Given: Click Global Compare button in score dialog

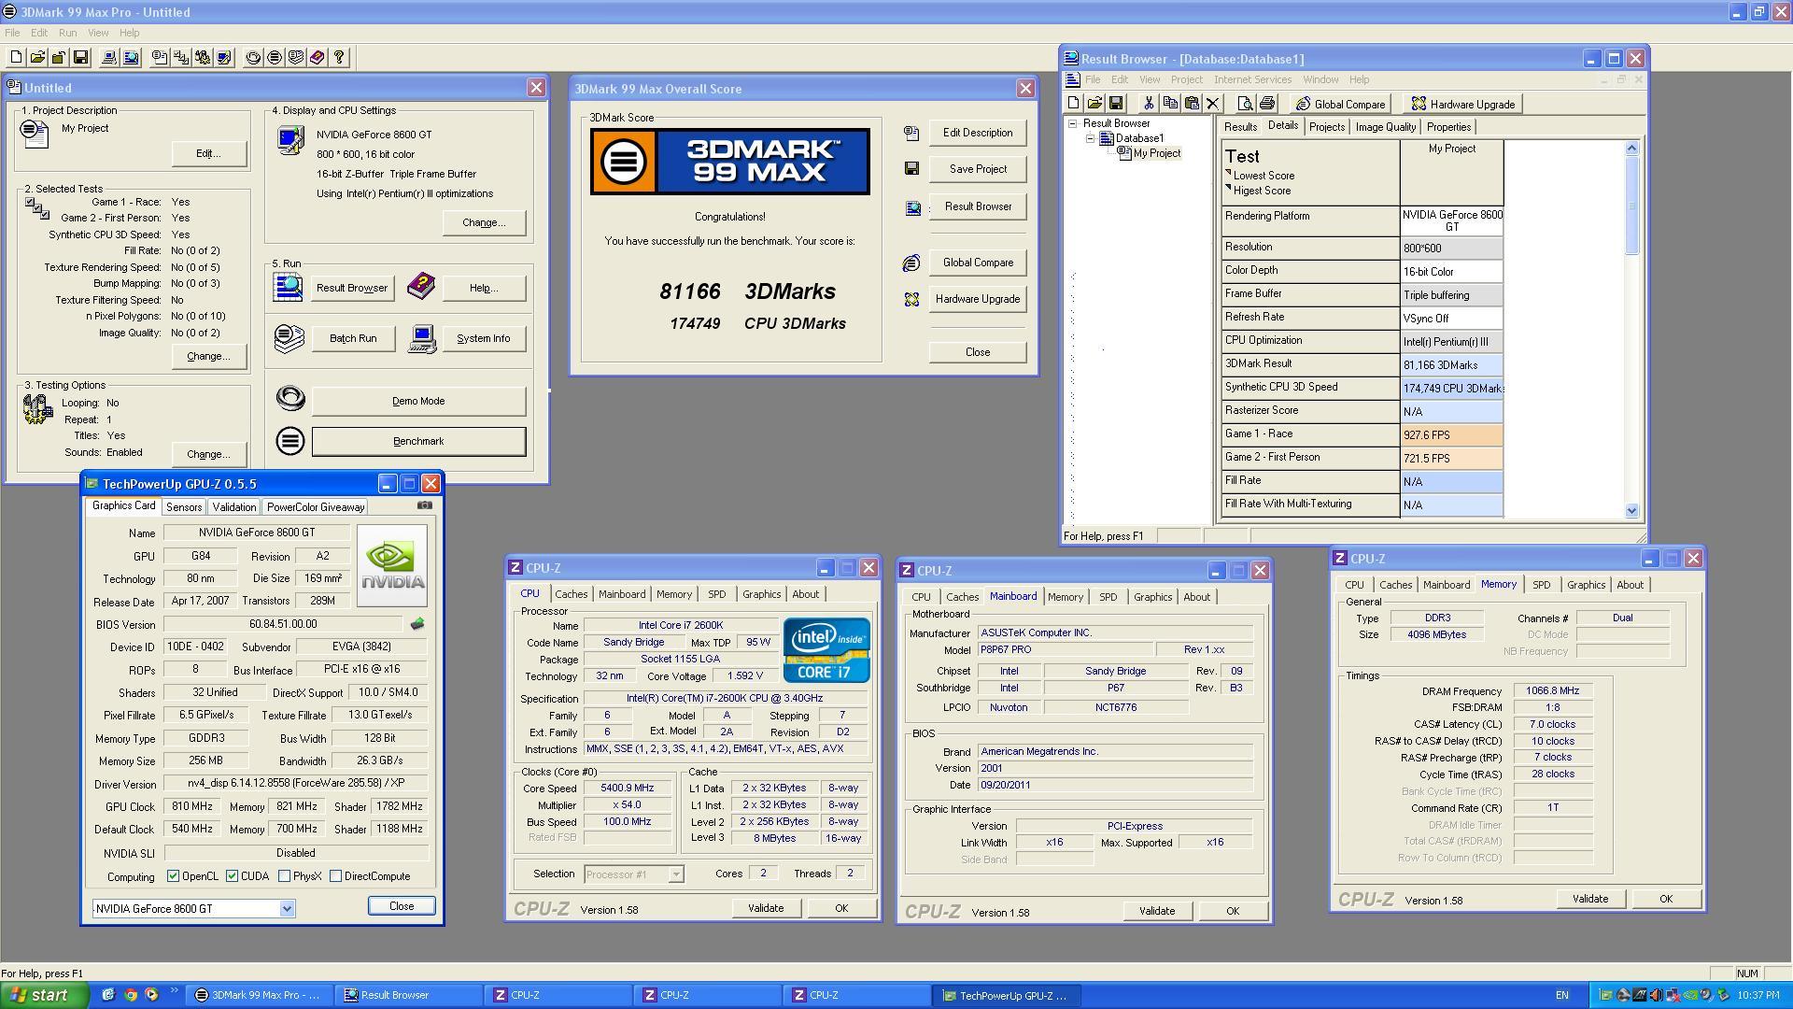Looking at the screenshot, I should coord(977,263).
